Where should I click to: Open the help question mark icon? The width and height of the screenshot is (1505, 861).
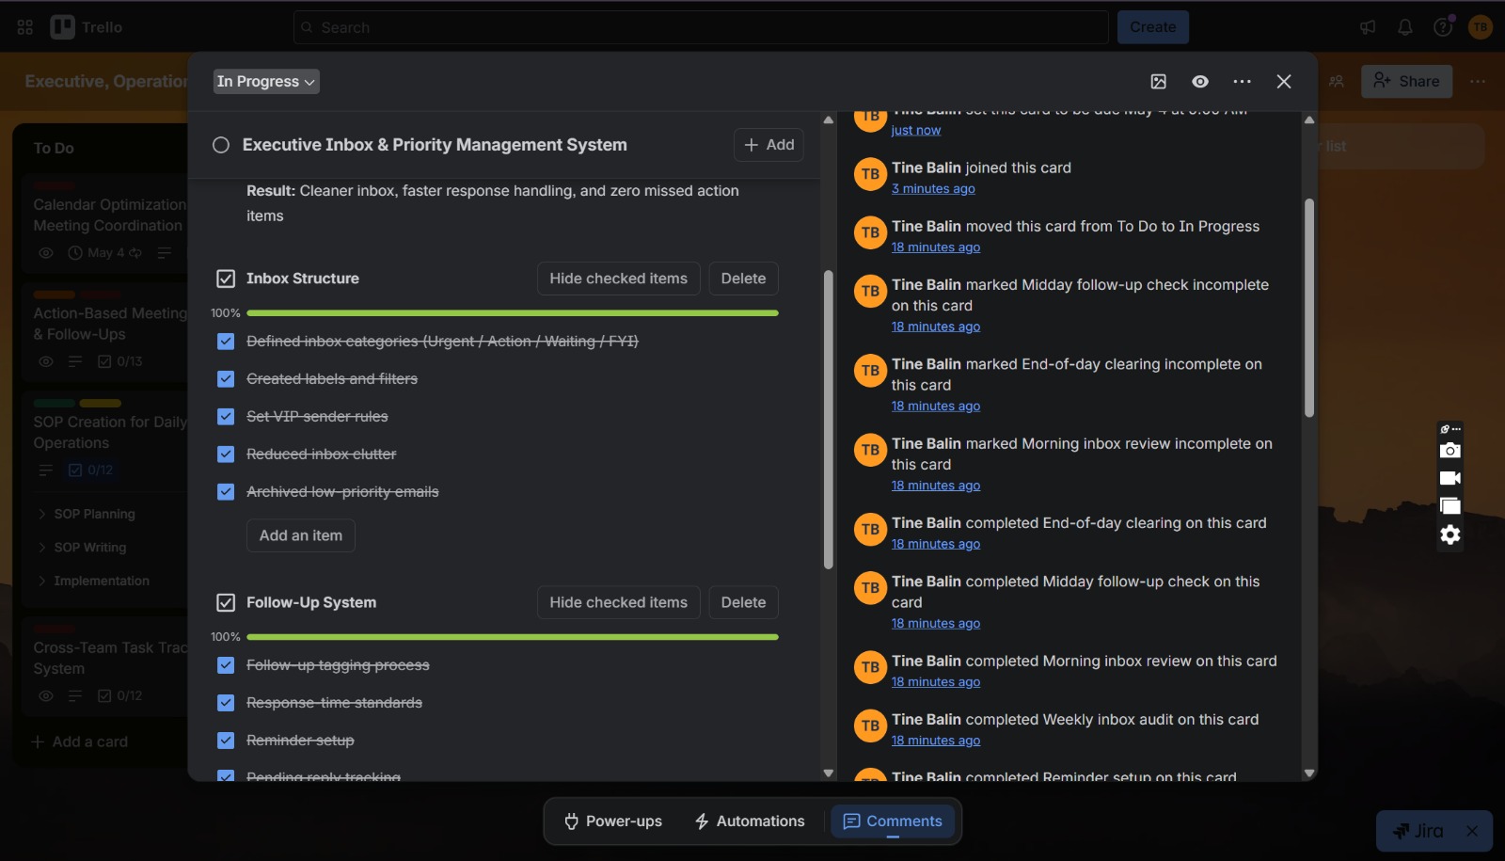click(1443, 27)
